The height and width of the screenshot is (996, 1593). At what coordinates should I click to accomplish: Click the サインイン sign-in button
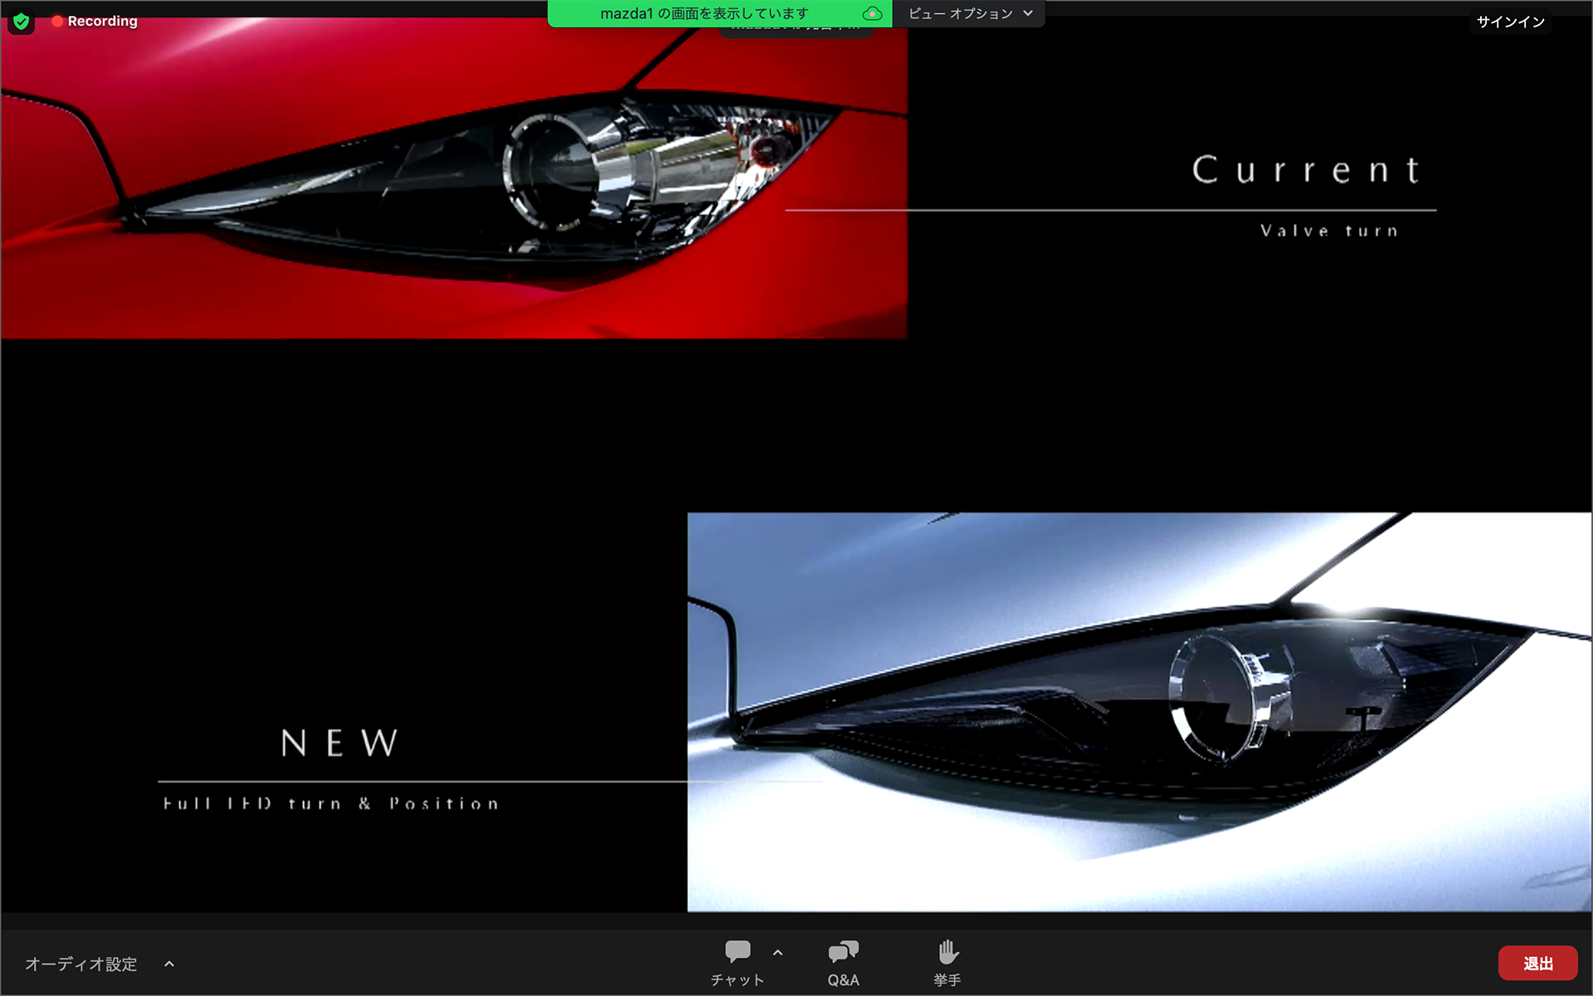click(x=1510, y=22)
